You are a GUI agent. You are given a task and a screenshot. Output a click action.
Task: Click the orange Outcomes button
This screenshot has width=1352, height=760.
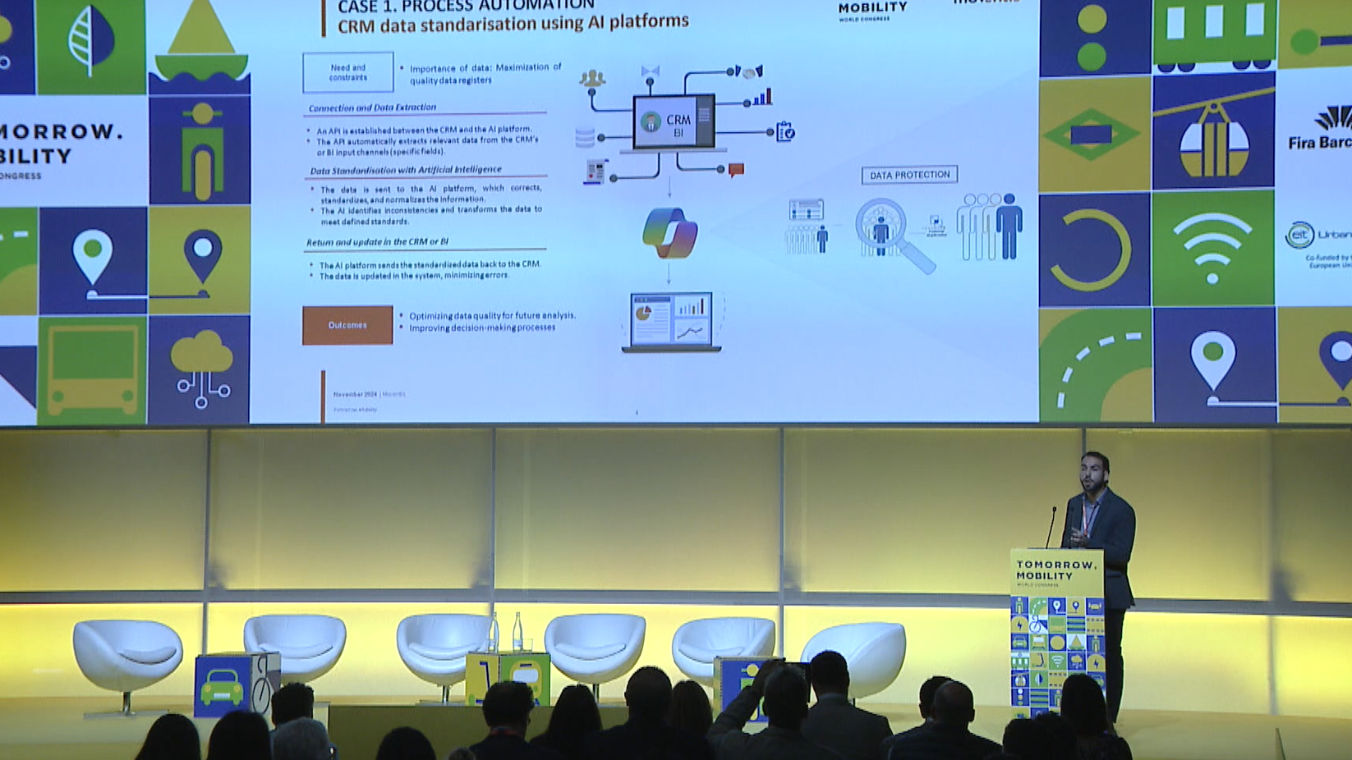click(x=348, y=324)
